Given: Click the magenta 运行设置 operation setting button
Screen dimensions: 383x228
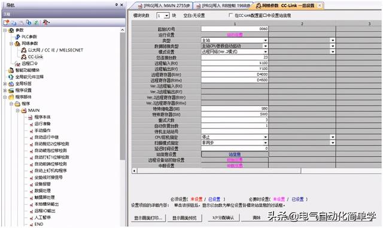Looking at the screenshot, I should pos(235,35).
